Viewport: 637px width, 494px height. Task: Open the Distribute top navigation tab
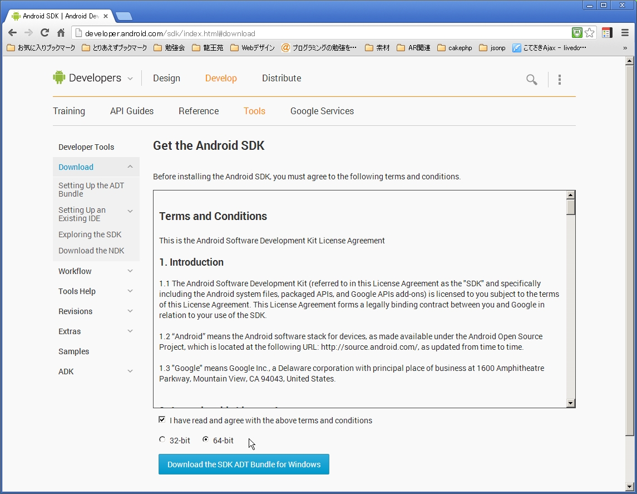click(282, 78)
